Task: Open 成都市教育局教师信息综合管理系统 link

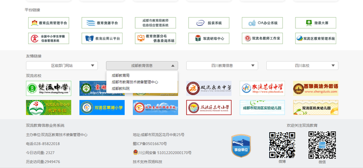Action: click(155, 23)
